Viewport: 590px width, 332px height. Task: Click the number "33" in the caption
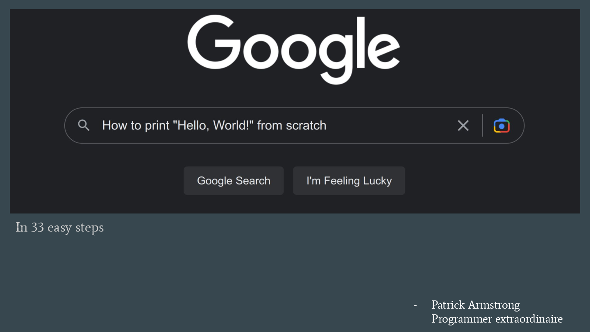pyautogui.click(x=37, y=227)
